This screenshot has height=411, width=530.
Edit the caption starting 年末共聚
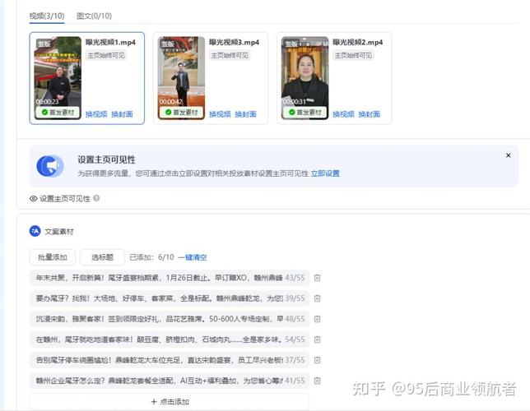(x=170, y=278)
